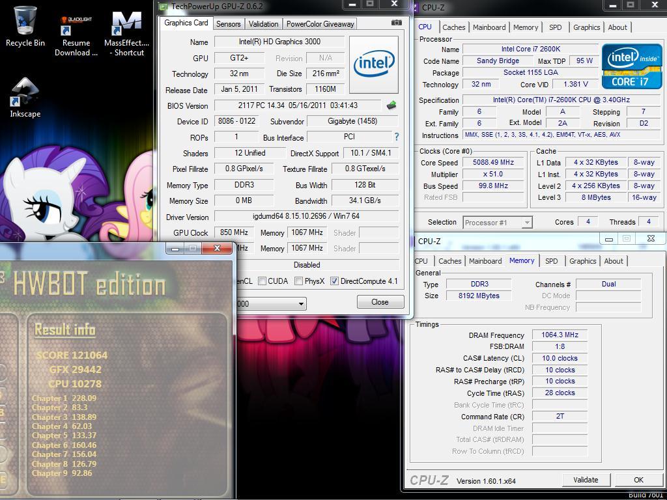Open the Resume Download Blacklight shortcut
667x500 pixels.
pyautogui.click(x=76, y=36)
